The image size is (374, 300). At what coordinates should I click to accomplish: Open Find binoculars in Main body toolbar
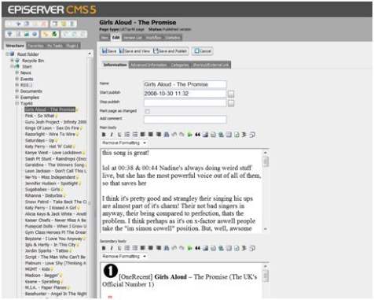pos(167,135)
